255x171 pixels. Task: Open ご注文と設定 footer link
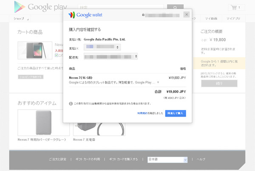[x=57, y=159]
